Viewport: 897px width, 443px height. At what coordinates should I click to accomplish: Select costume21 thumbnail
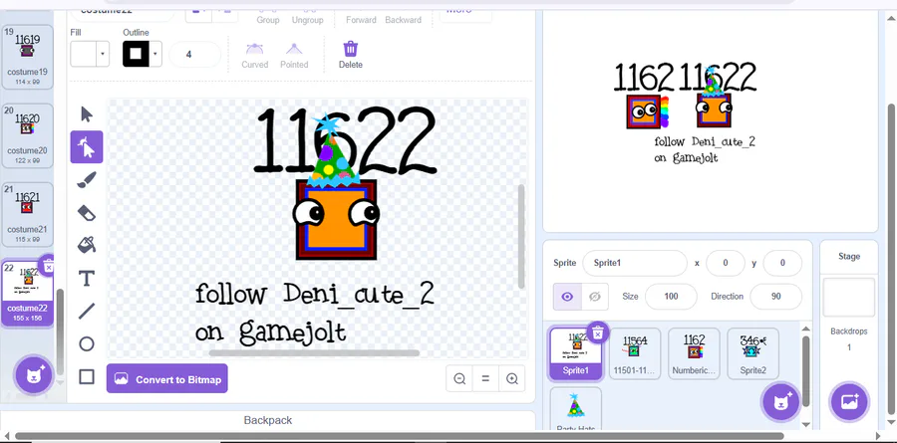point(28,214)
